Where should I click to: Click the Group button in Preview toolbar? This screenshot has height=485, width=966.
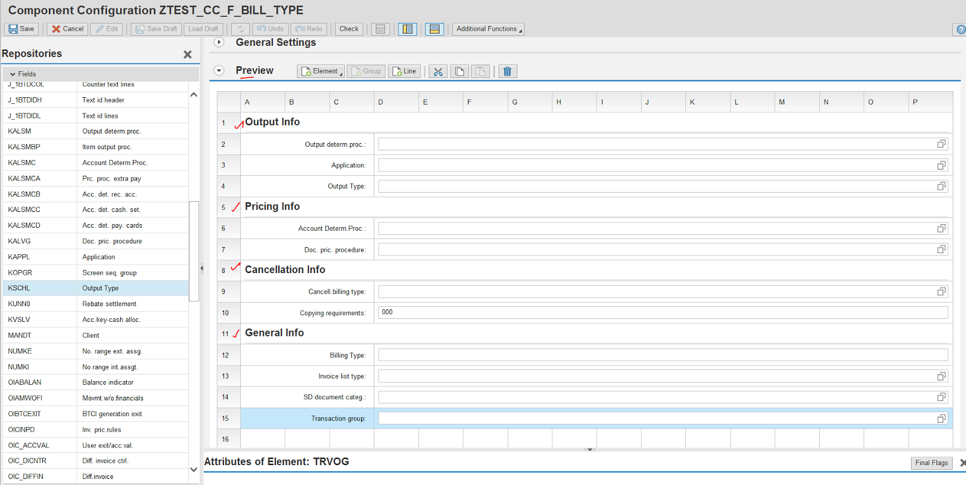366,71
